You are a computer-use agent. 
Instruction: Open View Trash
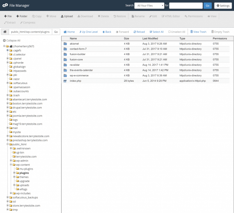click(x=198, y=32)
